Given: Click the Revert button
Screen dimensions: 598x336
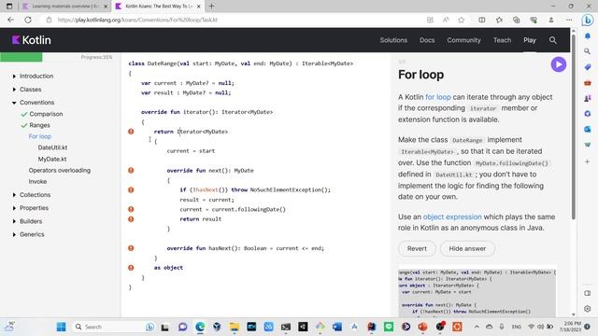Looking at the screenshot, I should point(417,248).
